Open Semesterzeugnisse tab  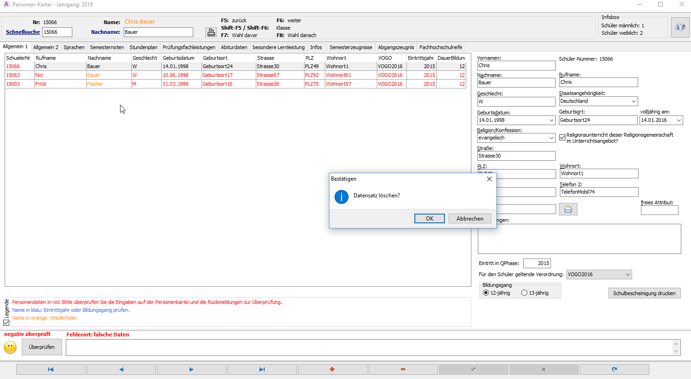[351, 47]
